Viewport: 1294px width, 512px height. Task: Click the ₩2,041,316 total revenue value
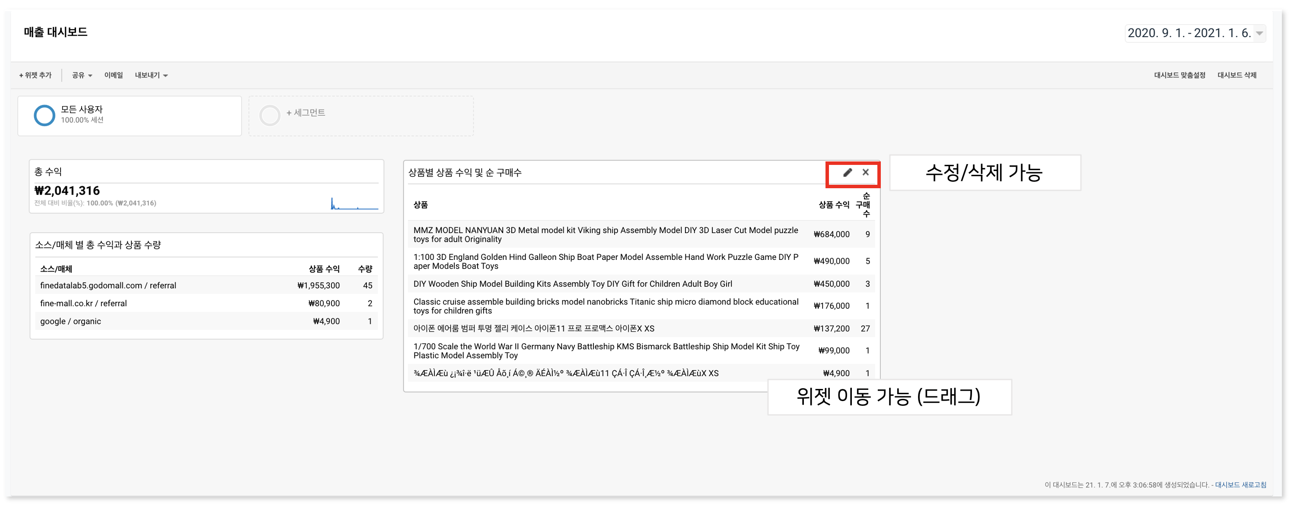point(67,191)
